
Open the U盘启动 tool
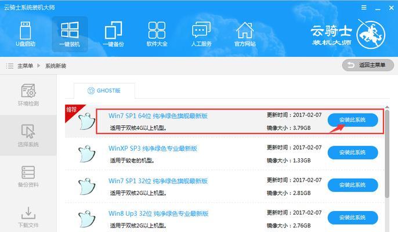26,34
